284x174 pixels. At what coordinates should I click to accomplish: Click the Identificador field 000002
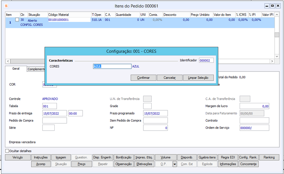[x=206, y=60]
